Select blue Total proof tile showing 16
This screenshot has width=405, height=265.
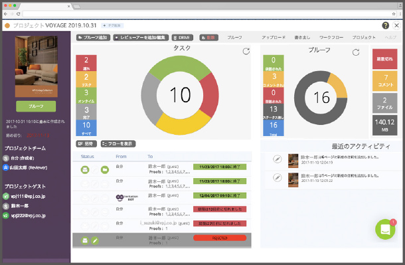(x=274, y=128)
